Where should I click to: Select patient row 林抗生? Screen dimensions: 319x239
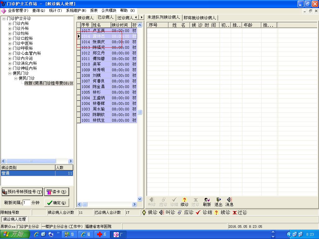107,120
